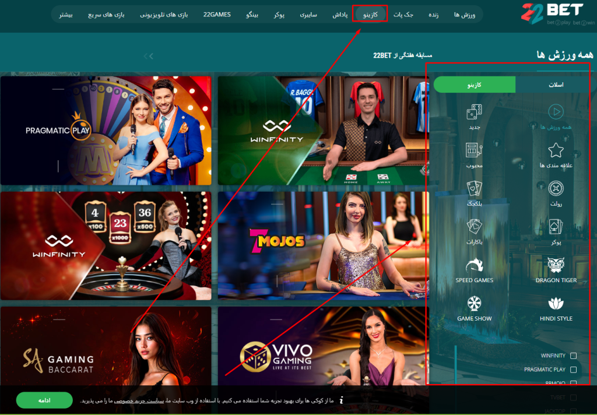Open the پوکر nav item in top bar
597x415 pixels.
pos(279,15)
